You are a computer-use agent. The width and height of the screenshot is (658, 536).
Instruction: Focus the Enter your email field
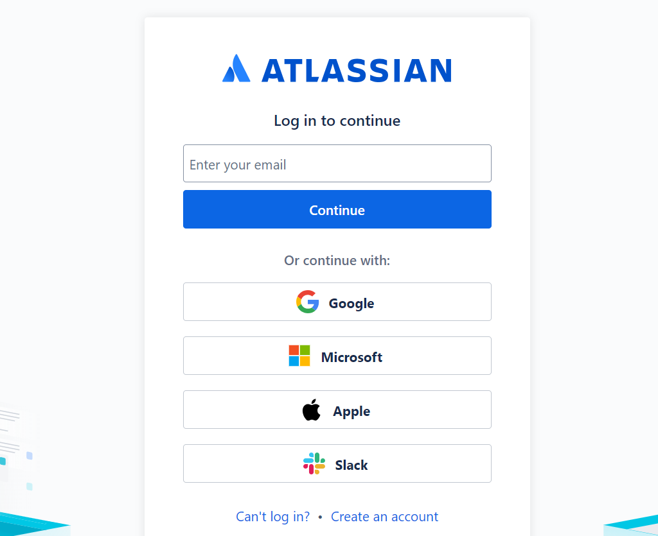point(337,164)
